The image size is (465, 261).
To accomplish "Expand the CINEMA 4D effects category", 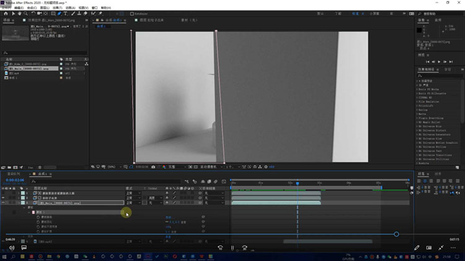I will [418, 97].
